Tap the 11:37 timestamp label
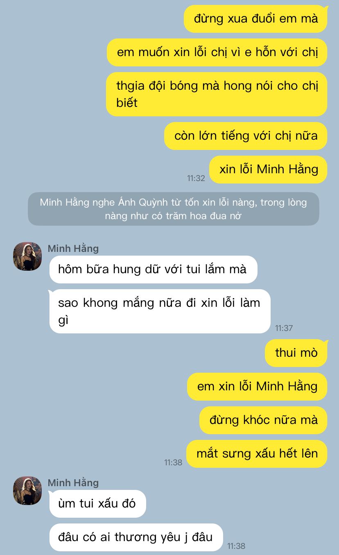 284,328
